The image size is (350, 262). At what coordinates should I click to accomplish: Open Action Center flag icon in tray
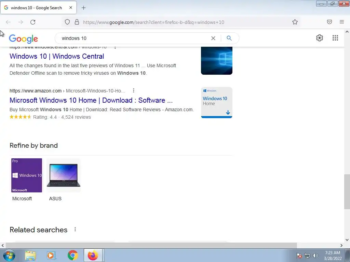click(x=299, y=256)
